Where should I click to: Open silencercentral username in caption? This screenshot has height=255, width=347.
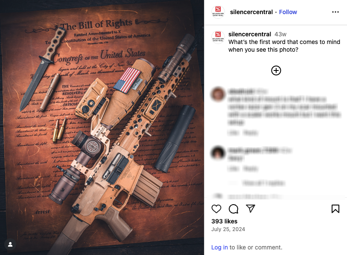[250, 34]
